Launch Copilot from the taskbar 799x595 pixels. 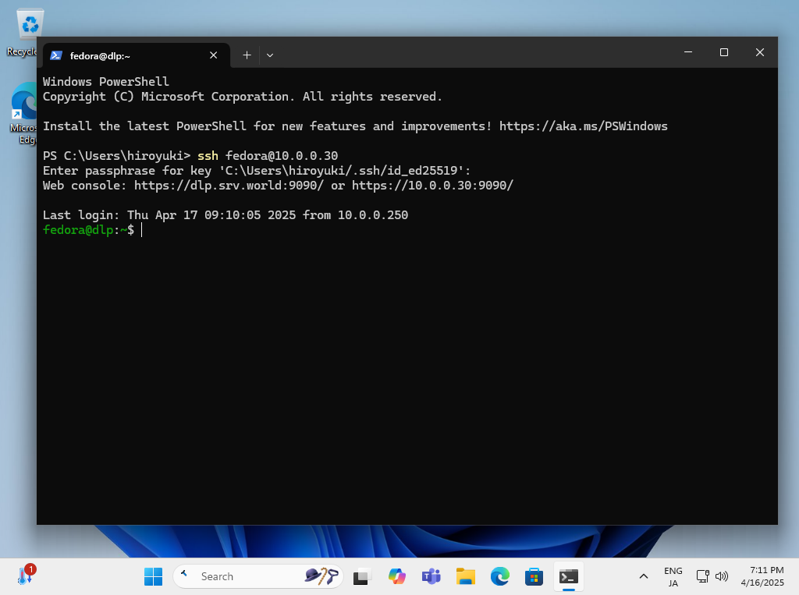[397, 576]
